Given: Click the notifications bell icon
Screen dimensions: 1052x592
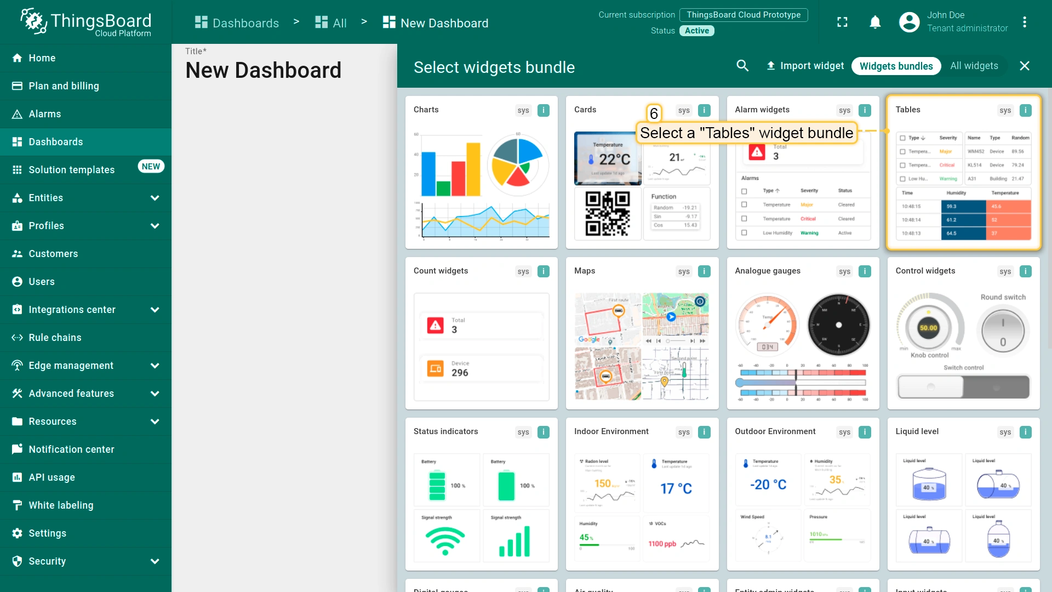Looking at the screenshot, I should click(x=875, y=22).
